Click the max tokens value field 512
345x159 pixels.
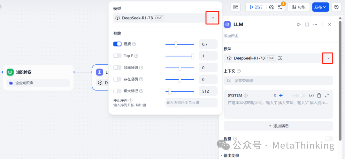pyautogui.click(x=208, y=91)
